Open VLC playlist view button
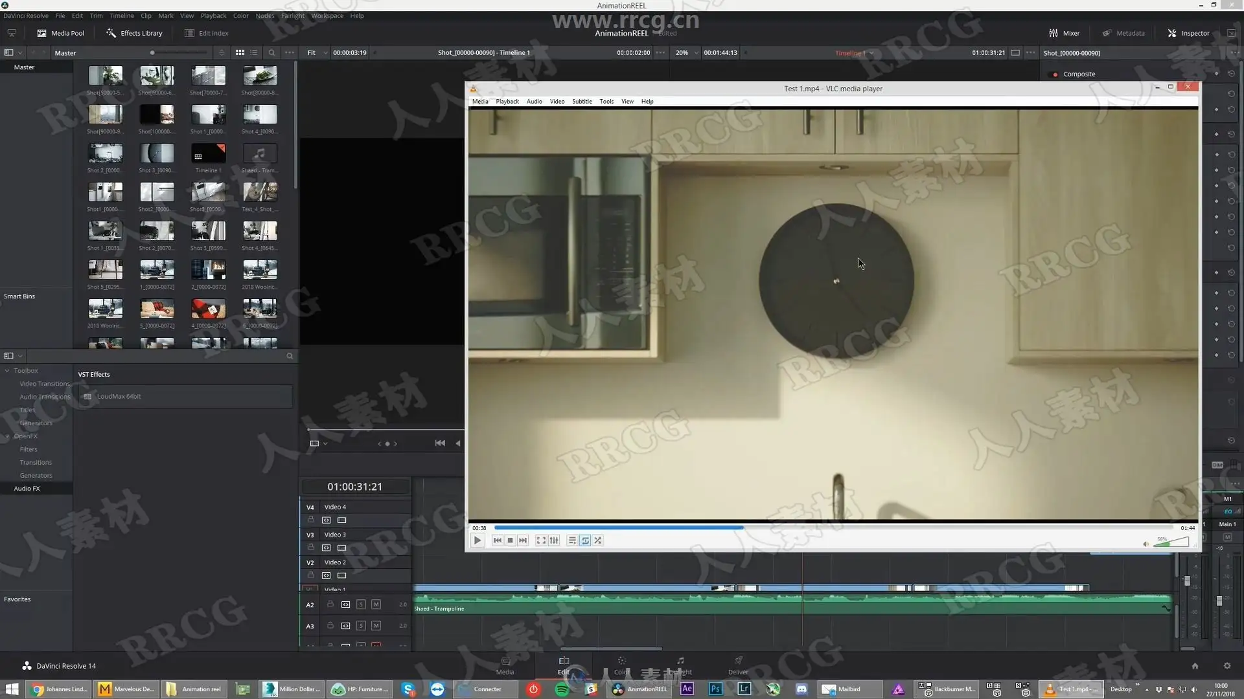1244x699 pixels. point(572,540)
